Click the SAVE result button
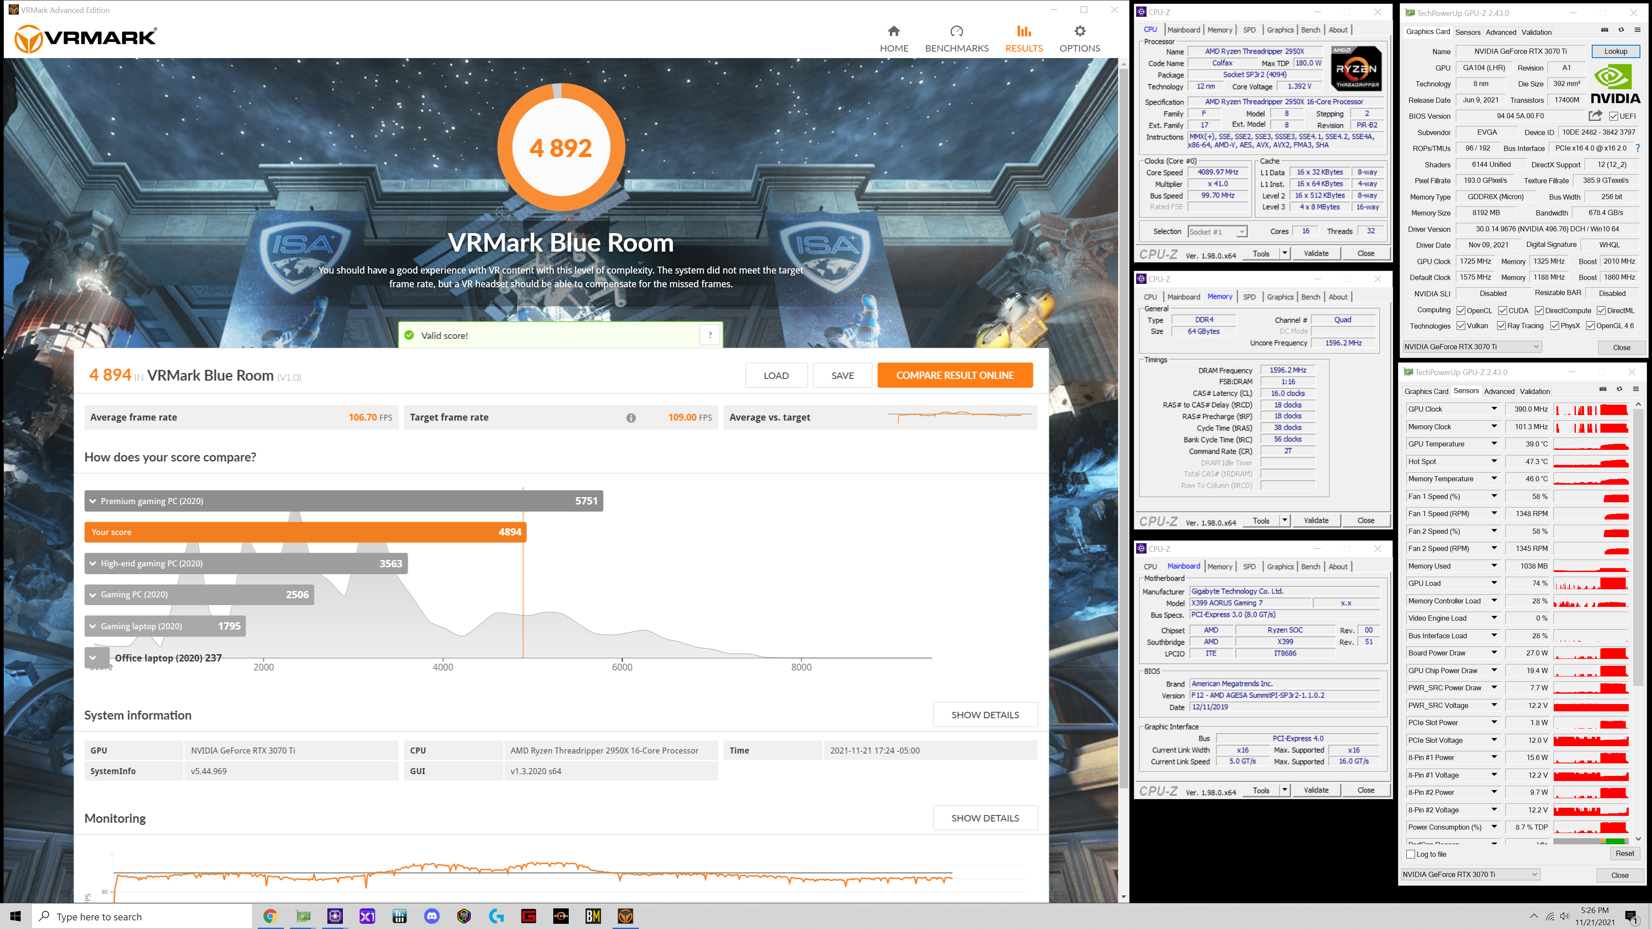The image size is (1652, 929). coord(842,375)
